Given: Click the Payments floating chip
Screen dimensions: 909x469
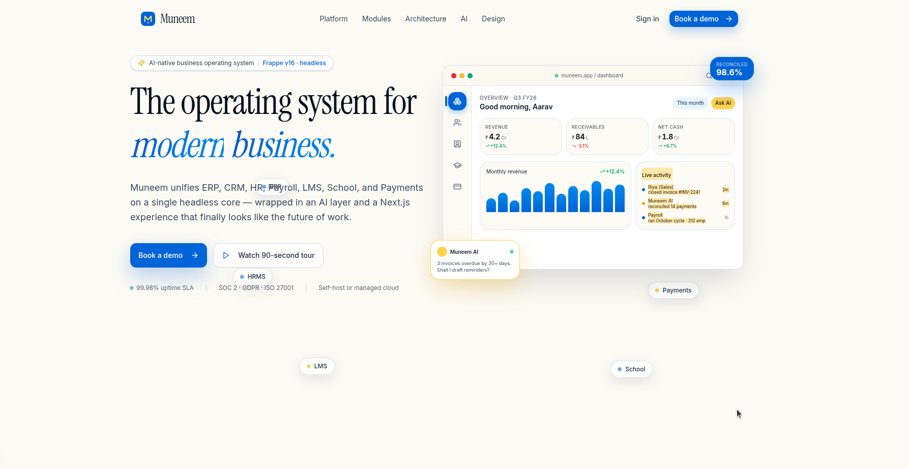Looking at the screenshot, I should pyautogui.click(x=673, y=290).
